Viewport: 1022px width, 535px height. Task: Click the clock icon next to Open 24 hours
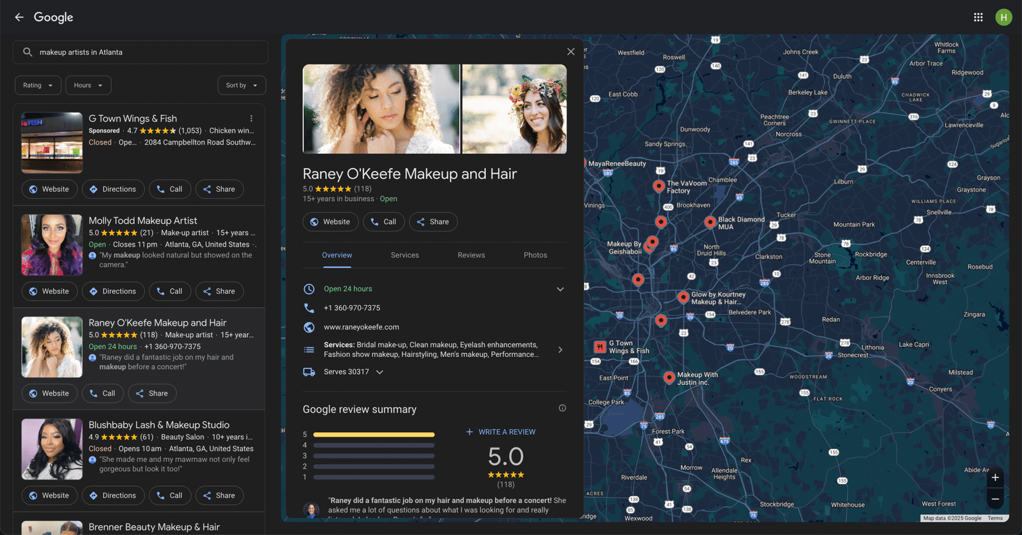point(309,289)
